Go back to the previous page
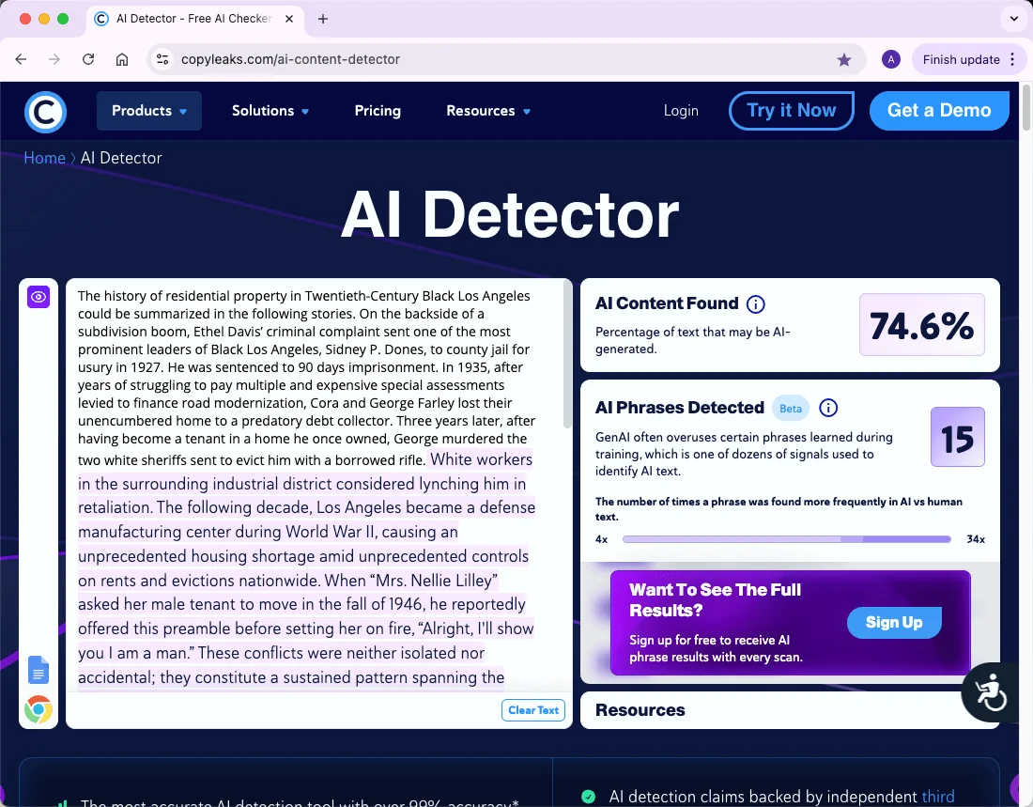Screen dimensions: 1033x807 tap(21, 59)
